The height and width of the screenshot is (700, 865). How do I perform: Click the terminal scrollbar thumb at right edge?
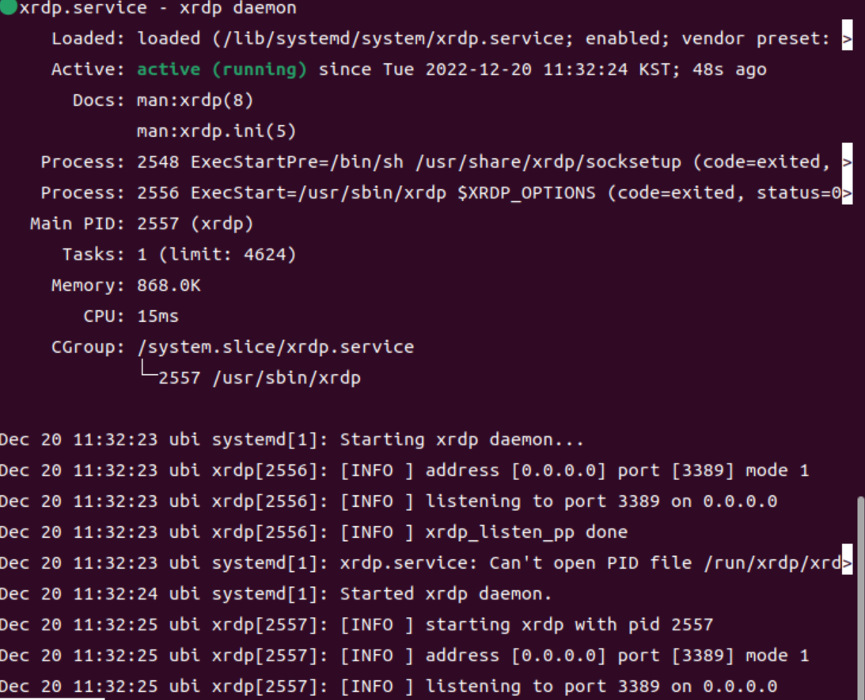(860, 597)
